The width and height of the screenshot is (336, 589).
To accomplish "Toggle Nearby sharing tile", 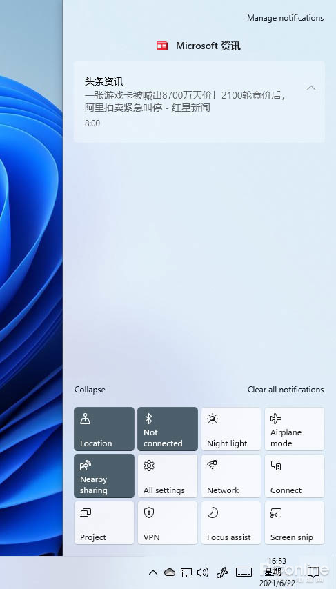I will point(104,476).
